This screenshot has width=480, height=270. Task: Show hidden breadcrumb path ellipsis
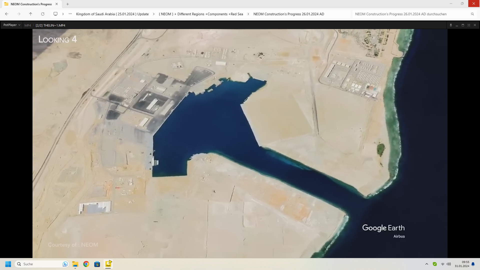point(70,14)
